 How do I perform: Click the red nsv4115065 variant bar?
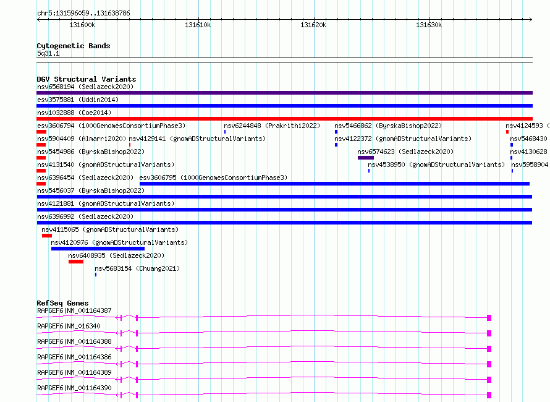click(x=47, y=236)
